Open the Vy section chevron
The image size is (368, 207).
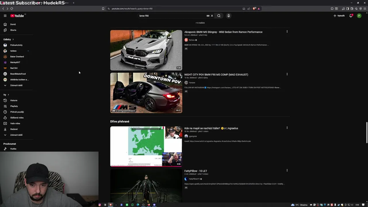[x=8, y=95]
